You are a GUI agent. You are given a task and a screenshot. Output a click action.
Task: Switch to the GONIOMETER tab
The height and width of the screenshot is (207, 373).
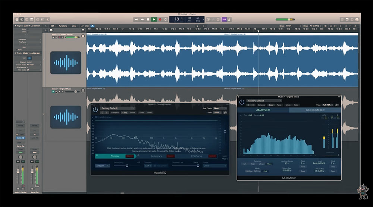[315, 110]
